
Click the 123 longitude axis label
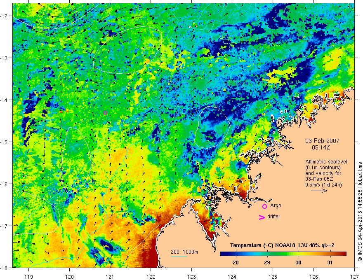click(x=191, y=277)
